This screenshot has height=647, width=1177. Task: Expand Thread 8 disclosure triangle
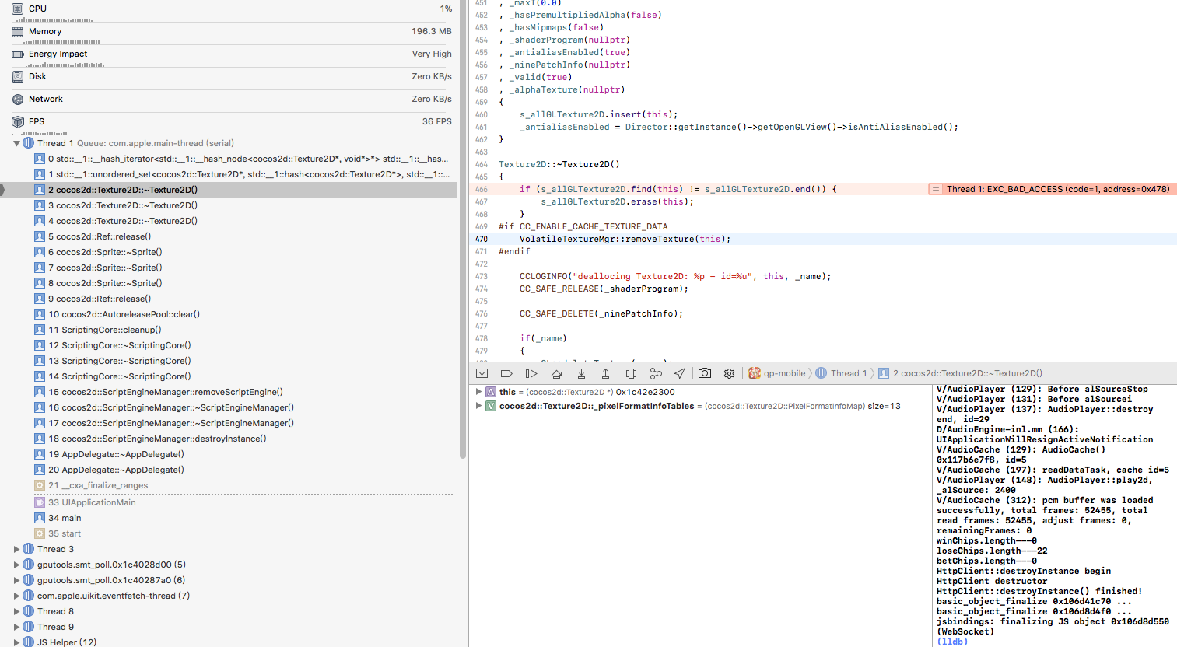tap(16, 611)
